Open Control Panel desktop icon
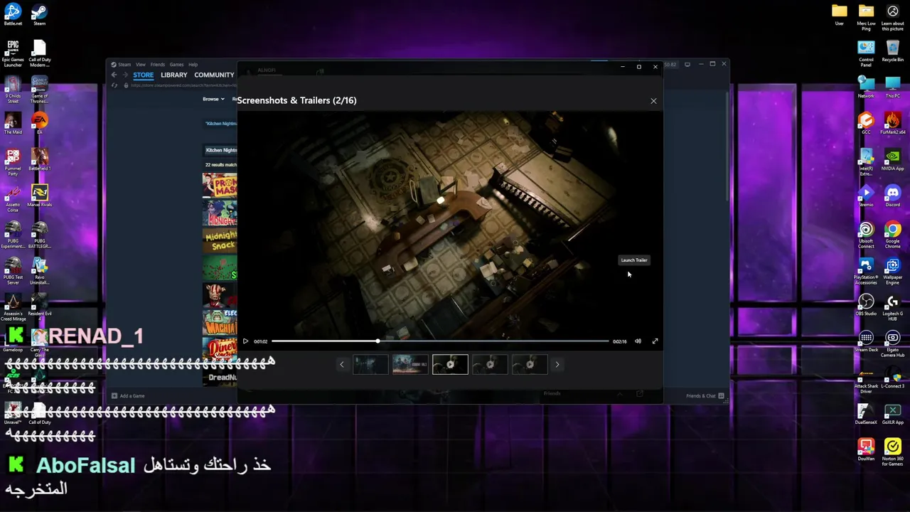Screen dimensions: 910x512 coord(866,53)
